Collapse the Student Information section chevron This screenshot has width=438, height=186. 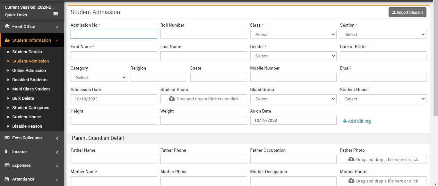tap(57, 41)
